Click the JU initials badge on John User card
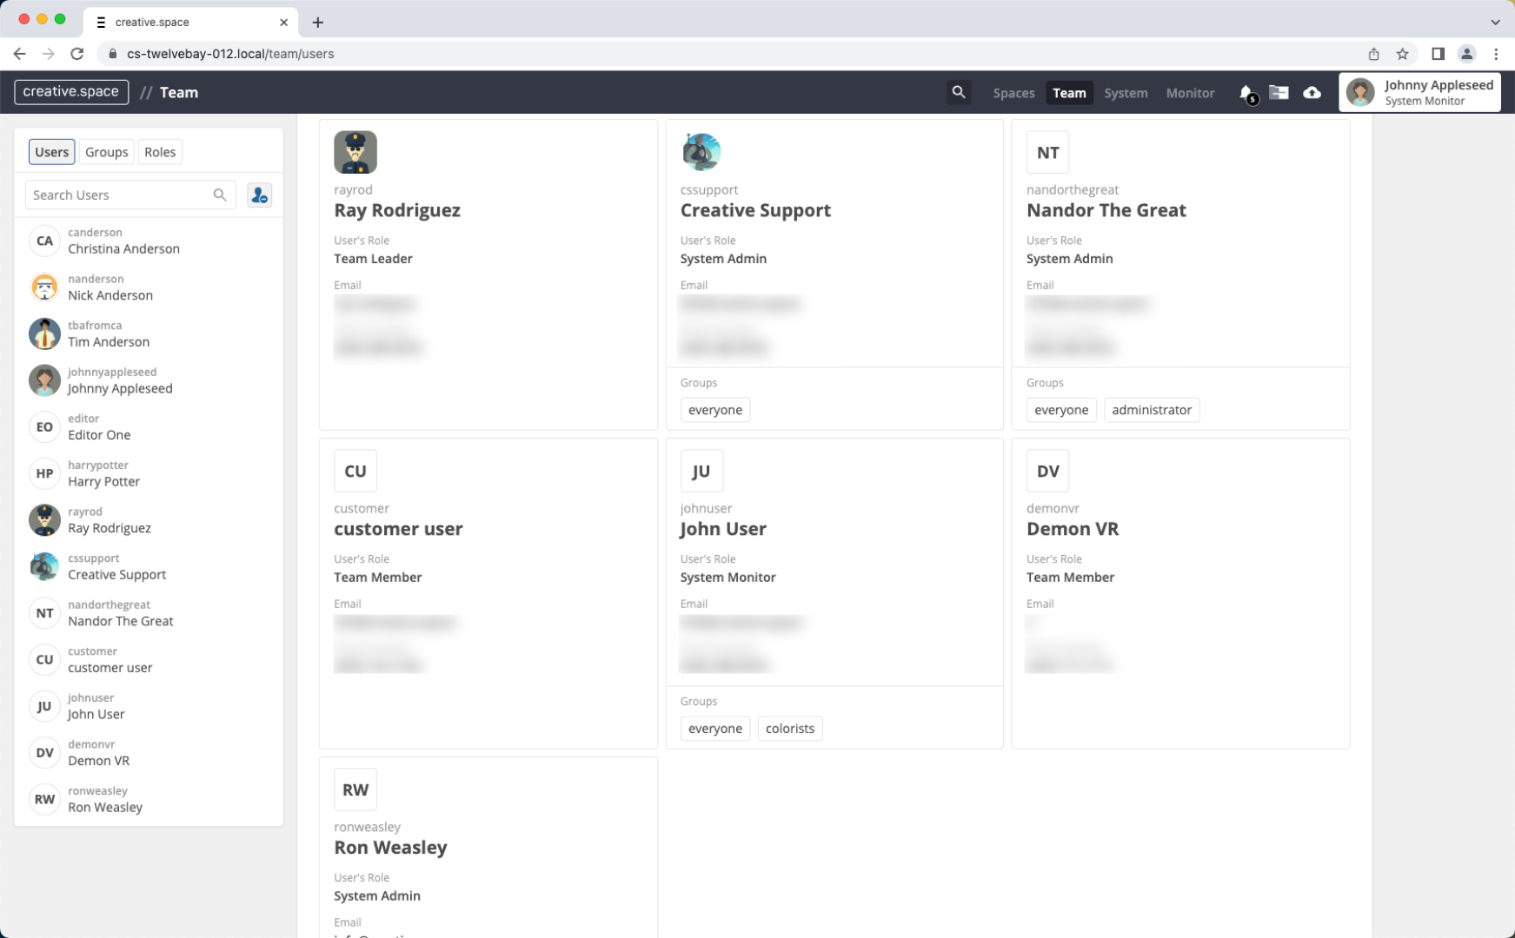This screenshot has width=1515, height=938. point(701,471)
